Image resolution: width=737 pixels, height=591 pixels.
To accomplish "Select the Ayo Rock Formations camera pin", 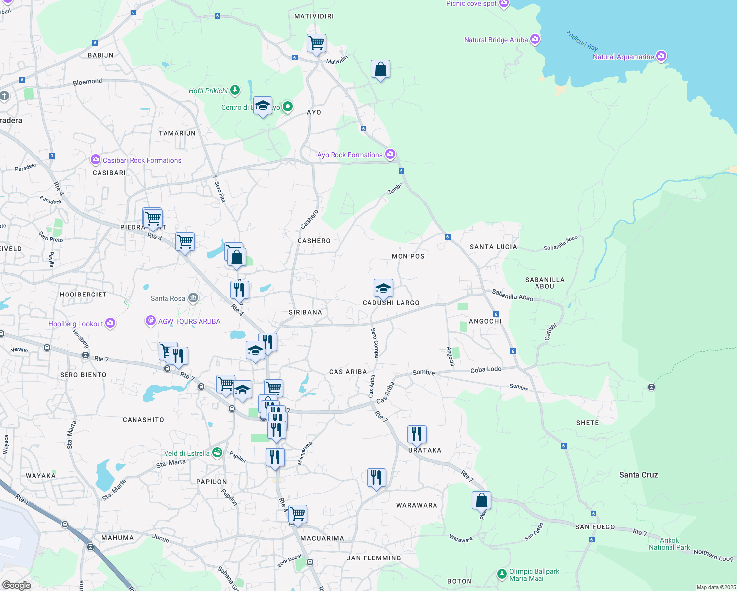I will 390,154.
